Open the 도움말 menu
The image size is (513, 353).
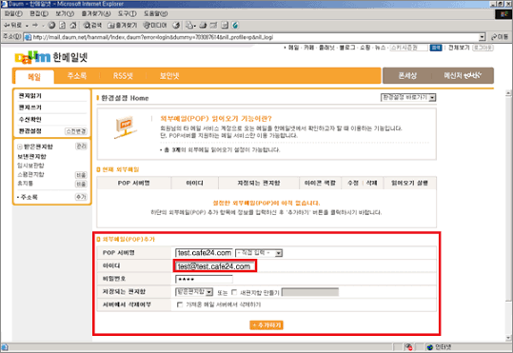pyautogui.click(x=156, y=13)
